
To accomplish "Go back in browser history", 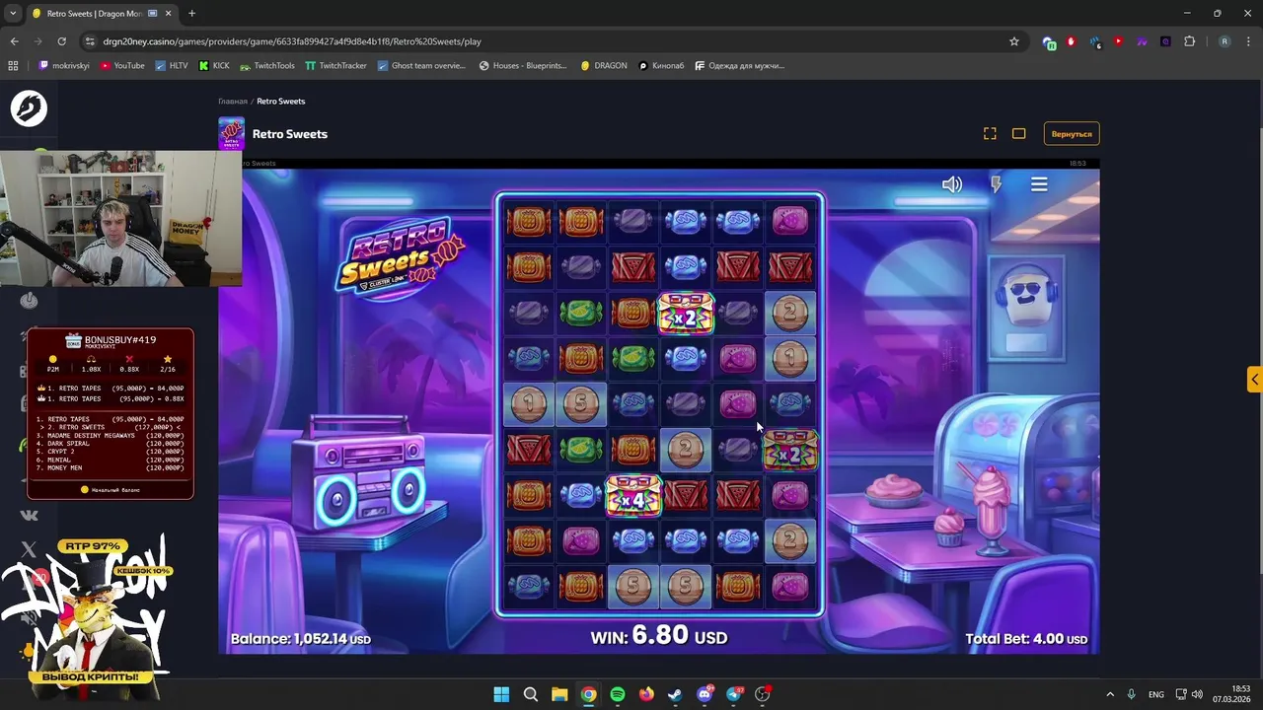I will (14, 41).
